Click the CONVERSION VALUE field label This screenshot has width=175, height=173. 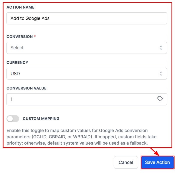point(27,88)
